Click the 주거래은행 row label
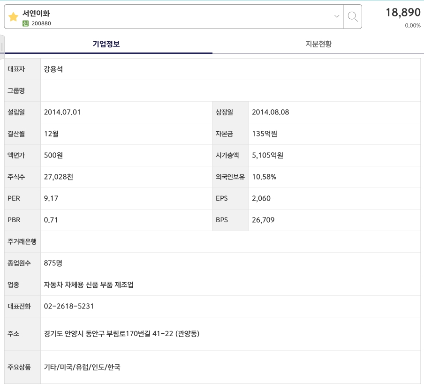Image resolution: width=424 pixels, height=390 pixels. (22, 241)
